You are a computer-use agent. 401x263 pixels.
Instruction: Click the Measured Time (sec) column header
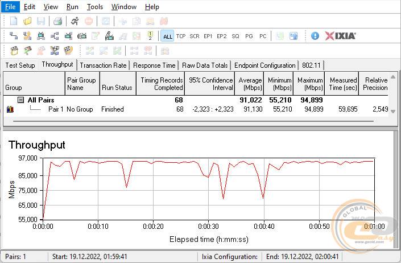342,84
